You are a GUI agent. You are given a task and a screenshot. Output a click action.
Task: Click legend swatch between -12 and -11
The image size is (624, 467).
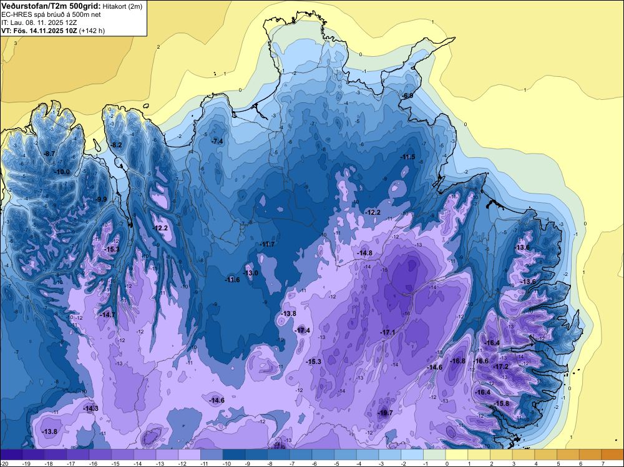point(190,455)
